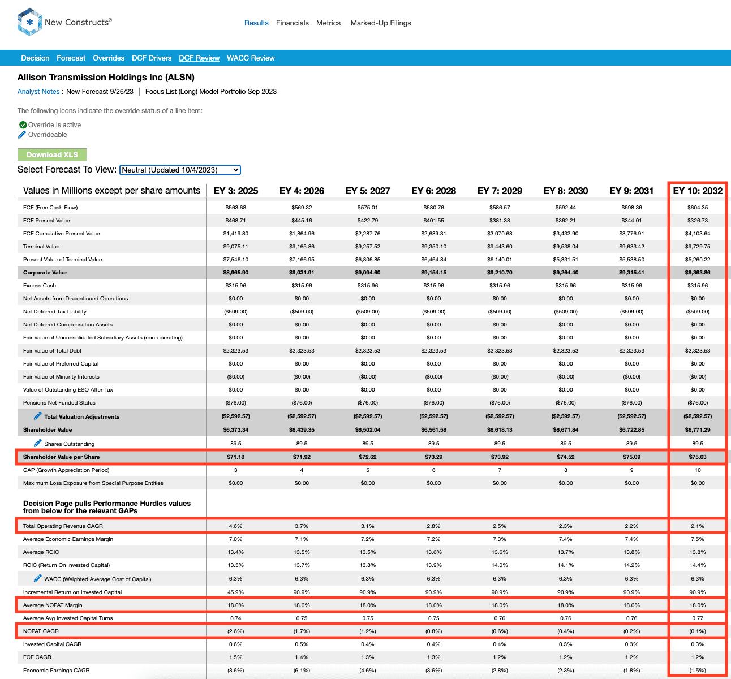Viewport: 731px width, 679px height.
Task: Click the EY 6: 2028 column header
Action: (x=434, y=191)
